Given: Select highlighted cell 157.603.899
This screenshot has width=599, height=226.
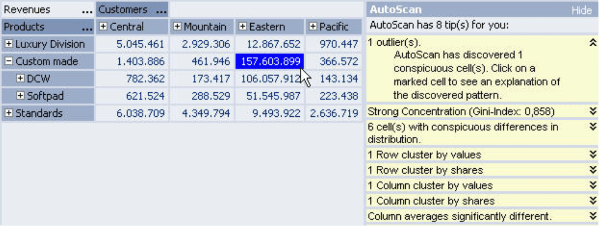Looking at the screenshot, I should [270, 61].
